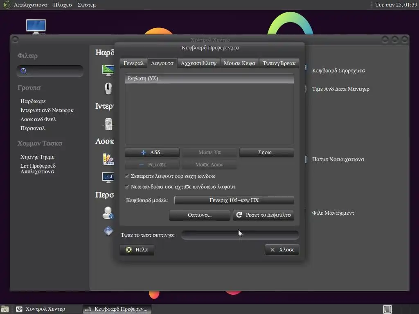Open the Πλαχεσ menu in top panel
This screenshot has width=419, height=314.
[63, 5]
